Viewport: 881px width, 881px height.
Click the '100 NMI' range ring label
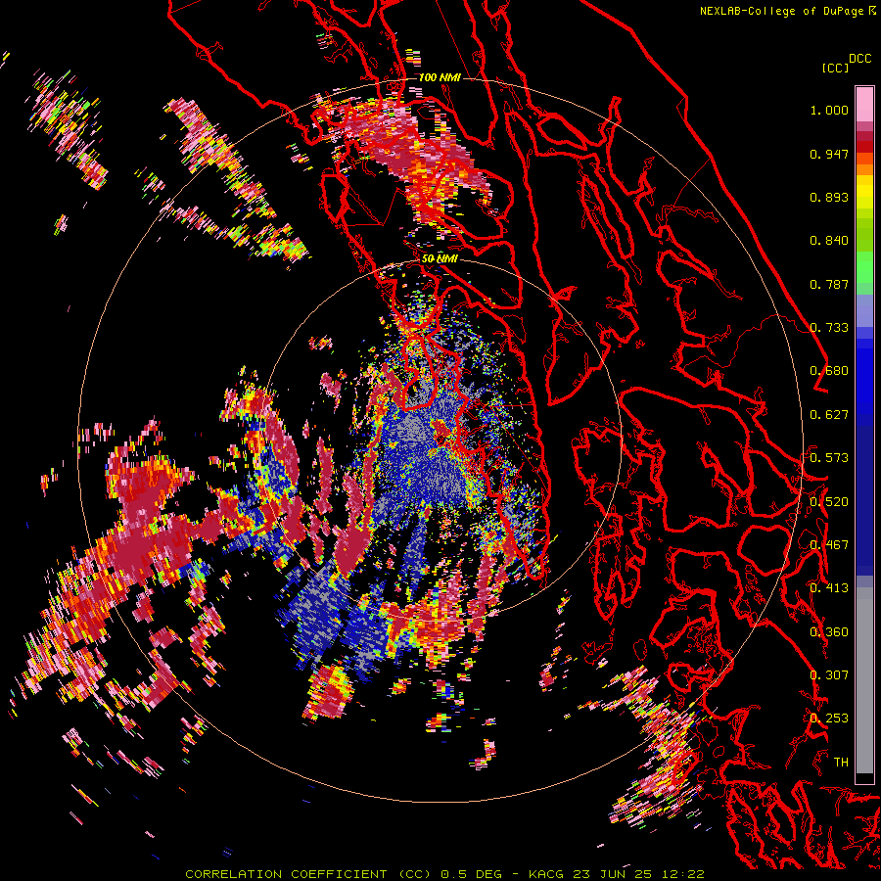[x=440, y=77]
